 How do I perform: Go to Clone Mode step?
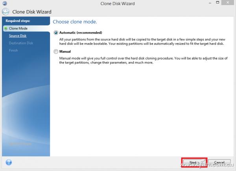coord(18,28)
